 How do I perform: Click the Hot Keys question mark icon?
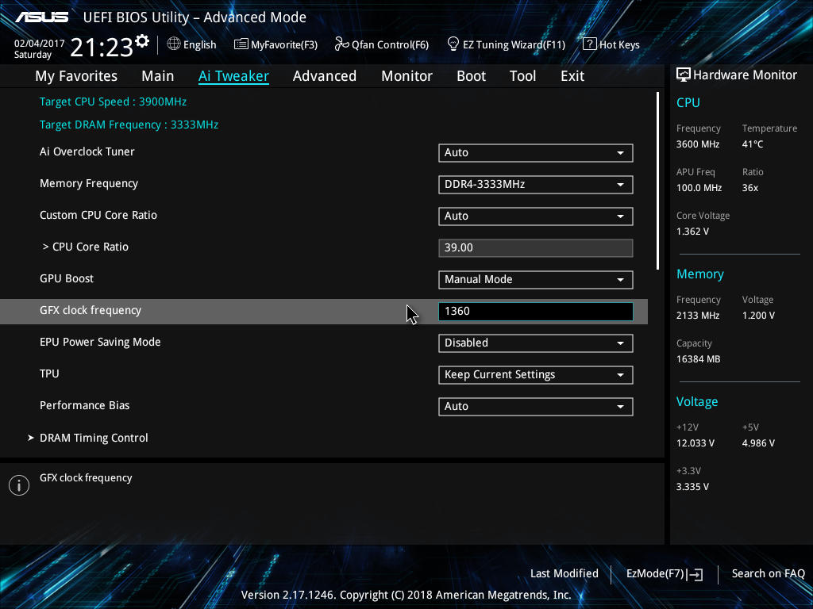pyautogui.click(x=589, y=44)
